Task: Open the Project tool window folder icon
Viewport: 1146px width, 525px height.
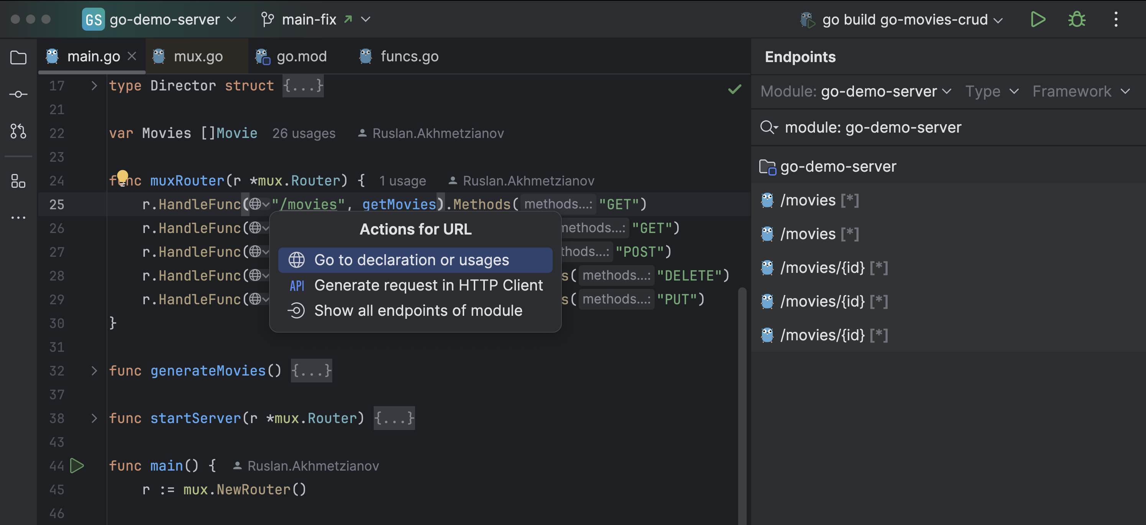Action: [18, 57]
